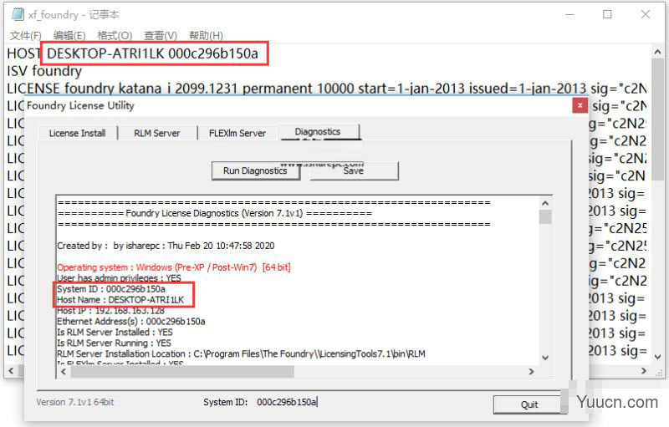Click the 'Version 7.1v1 64bit' status text
The height and width of the screenshot is (427, 669).
click(75, 402)
